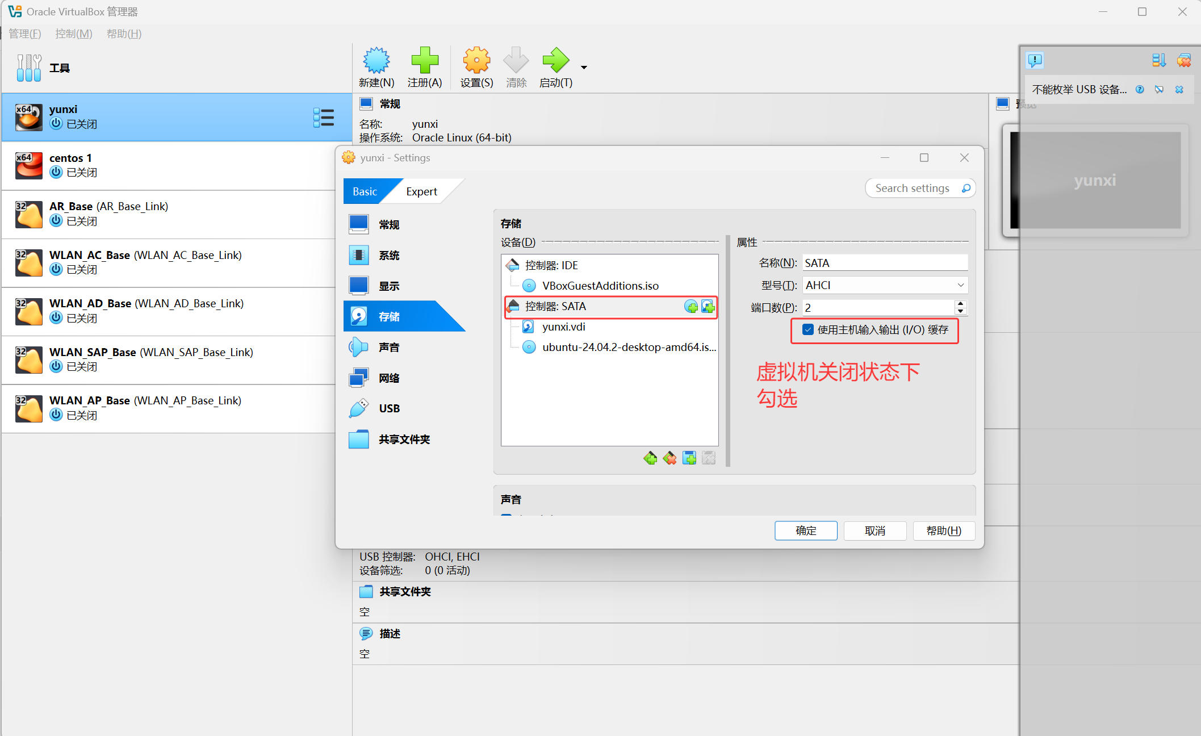Screen dimensions: 1201x736
Task: Decrease 端口数 with the down stepper arrow
Action: point(960,311)
